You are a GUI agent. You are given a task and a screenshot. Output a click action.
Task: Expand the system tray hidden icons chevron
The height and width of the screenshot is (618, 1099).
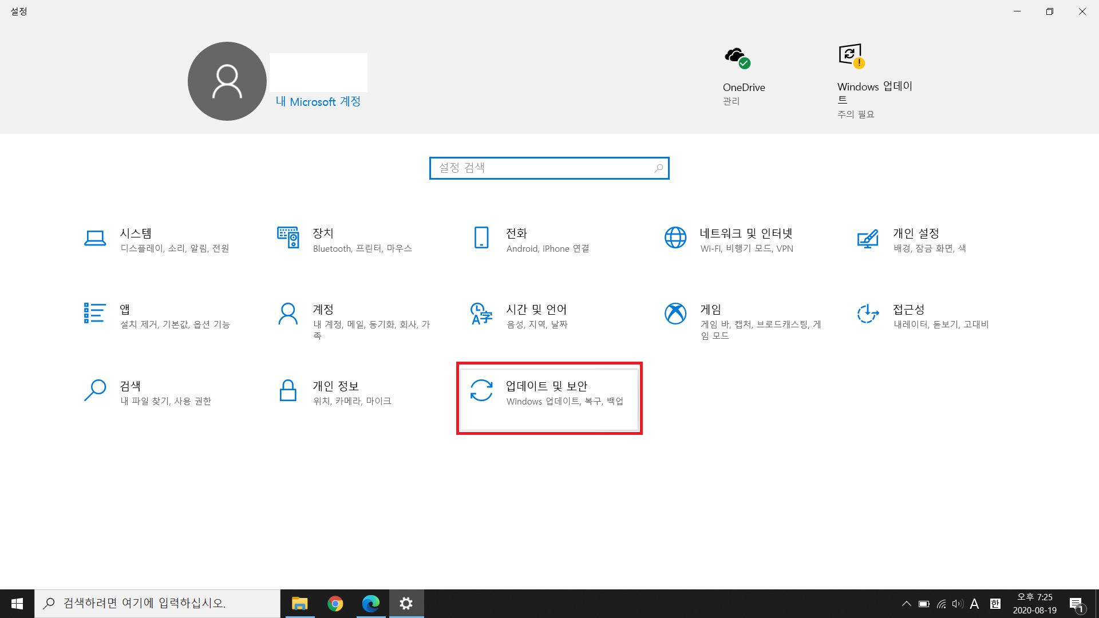click(906, 604)
